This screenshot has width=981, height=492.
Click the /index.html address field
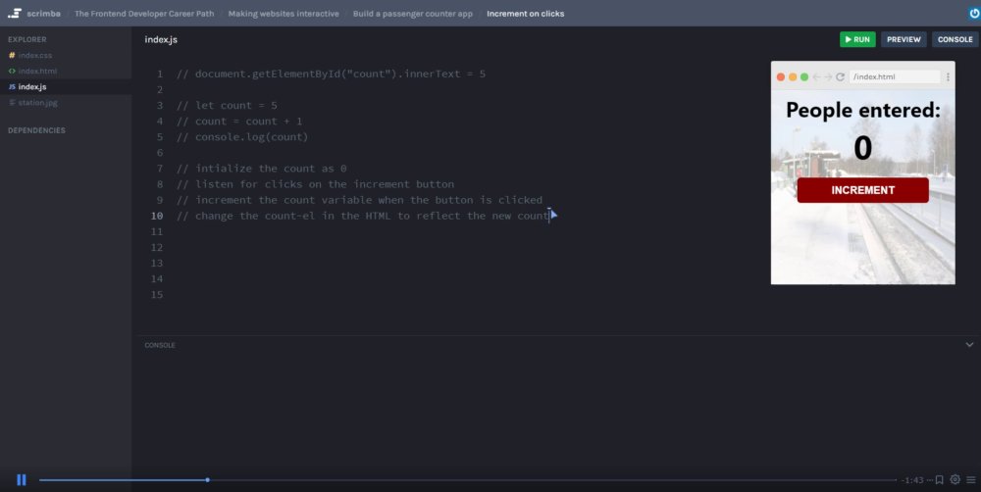(895, 76)
